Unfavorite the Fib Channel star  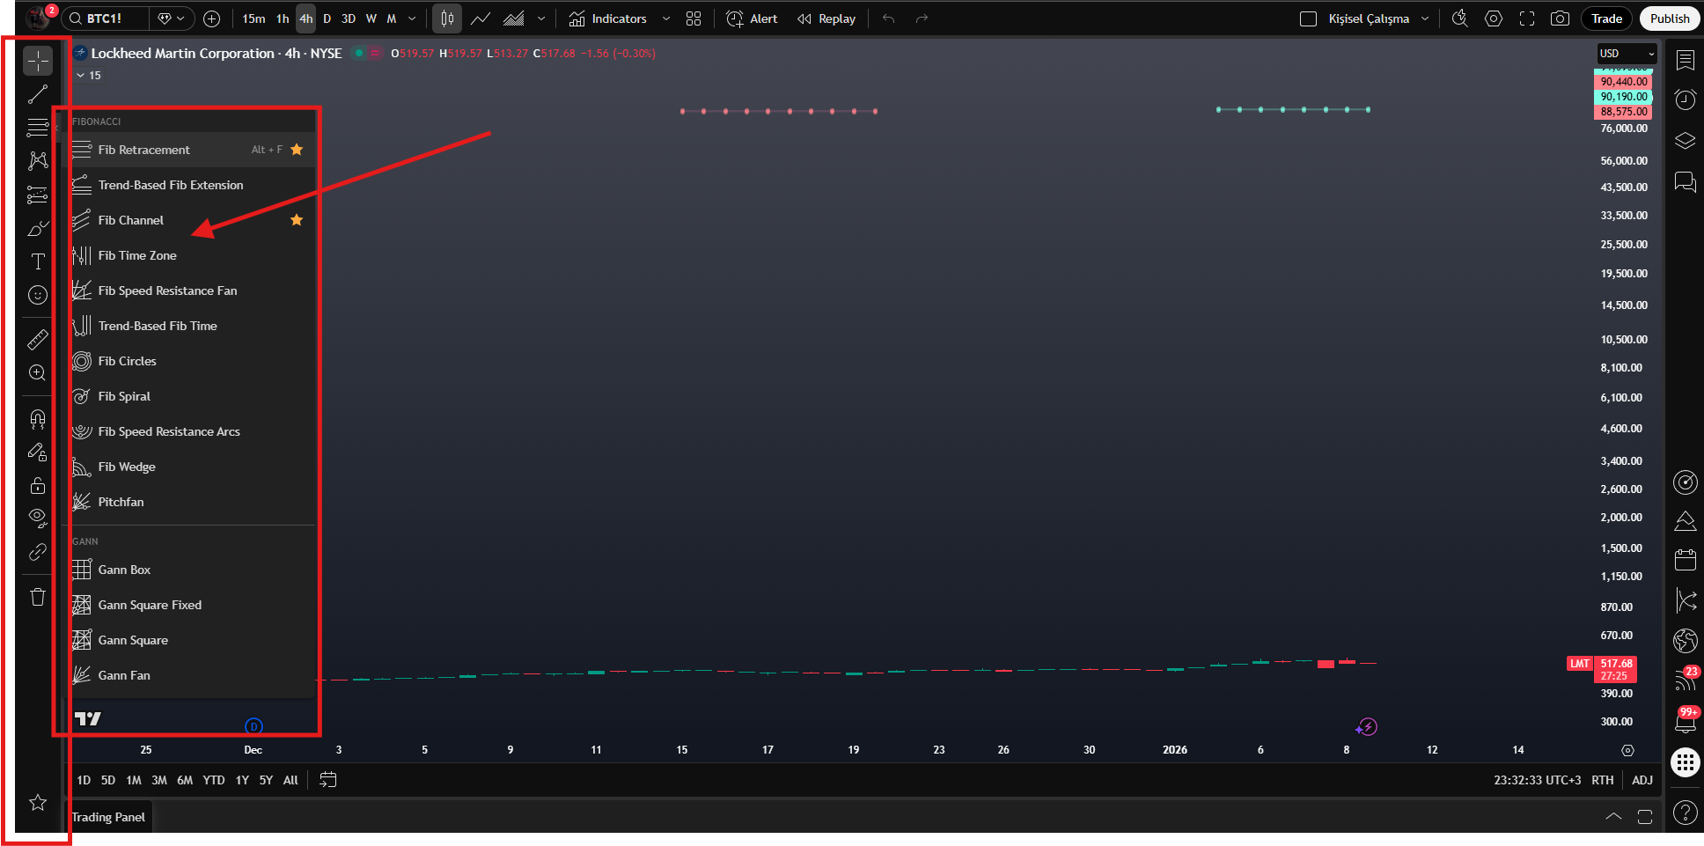point(297,220)
